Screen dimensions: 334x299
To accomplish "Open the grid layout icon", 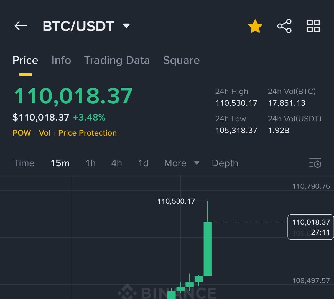I will (x=313, y=26).
